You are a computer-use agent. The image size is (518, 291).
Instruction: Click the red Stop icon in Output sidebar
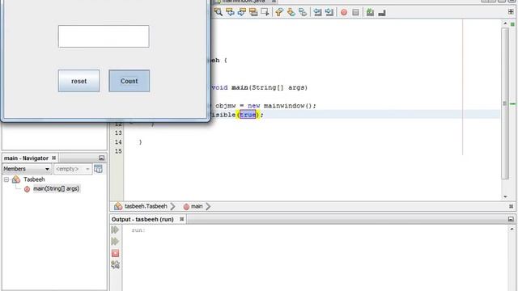(115, 253)
